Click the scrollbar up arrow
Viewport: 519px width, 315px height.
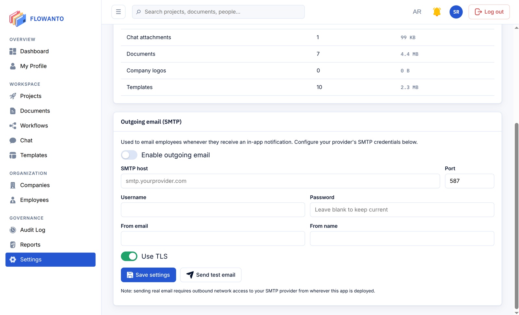pyautogui.click(x=516, y=28)
